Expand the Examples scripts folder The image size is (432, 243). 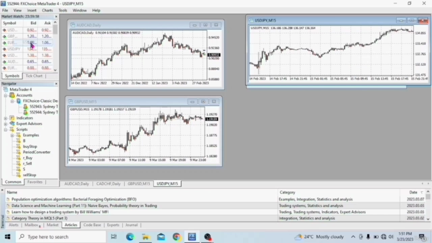[12, 135]
